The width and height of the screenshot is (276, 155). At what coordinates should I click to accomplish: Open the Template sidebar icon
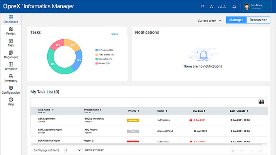pos(11,64)
